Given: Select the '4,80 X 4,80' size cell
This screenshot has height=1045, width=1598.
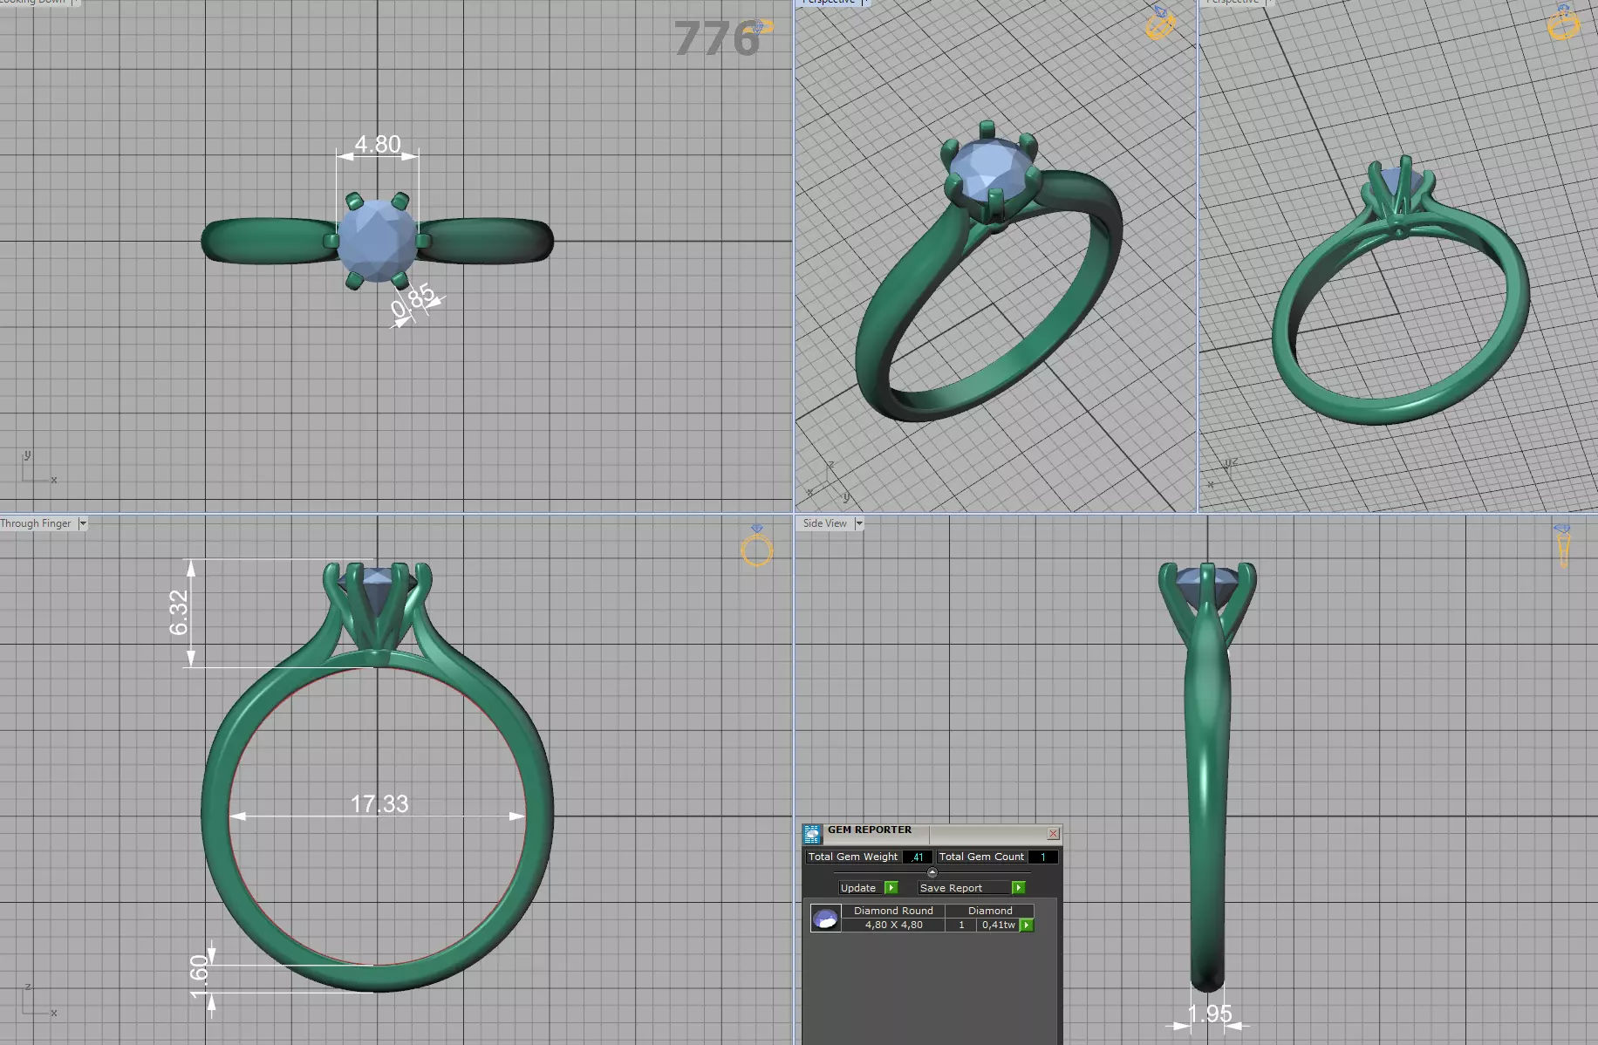Looking at the screenshot, I should click(893, 925).
